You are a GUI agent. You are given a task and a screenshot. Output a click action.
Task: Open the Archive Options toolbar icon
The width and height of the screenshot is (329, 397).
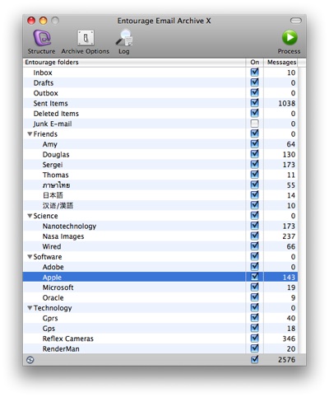[86, 38]
